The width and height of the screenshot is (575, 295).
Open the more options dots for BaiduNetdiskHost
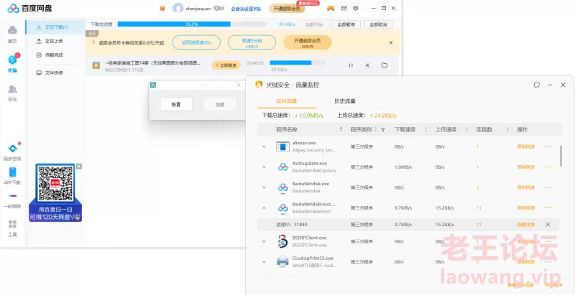548,208
